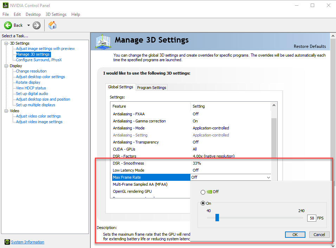Click the NVIDIA logo beside Off option

point(209,192)
